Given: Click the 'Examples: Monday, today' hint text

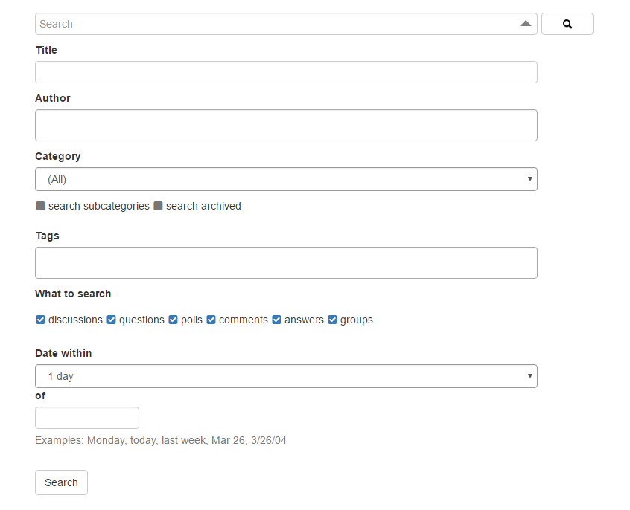Looking at the screenshot, I should pos(161,440).
